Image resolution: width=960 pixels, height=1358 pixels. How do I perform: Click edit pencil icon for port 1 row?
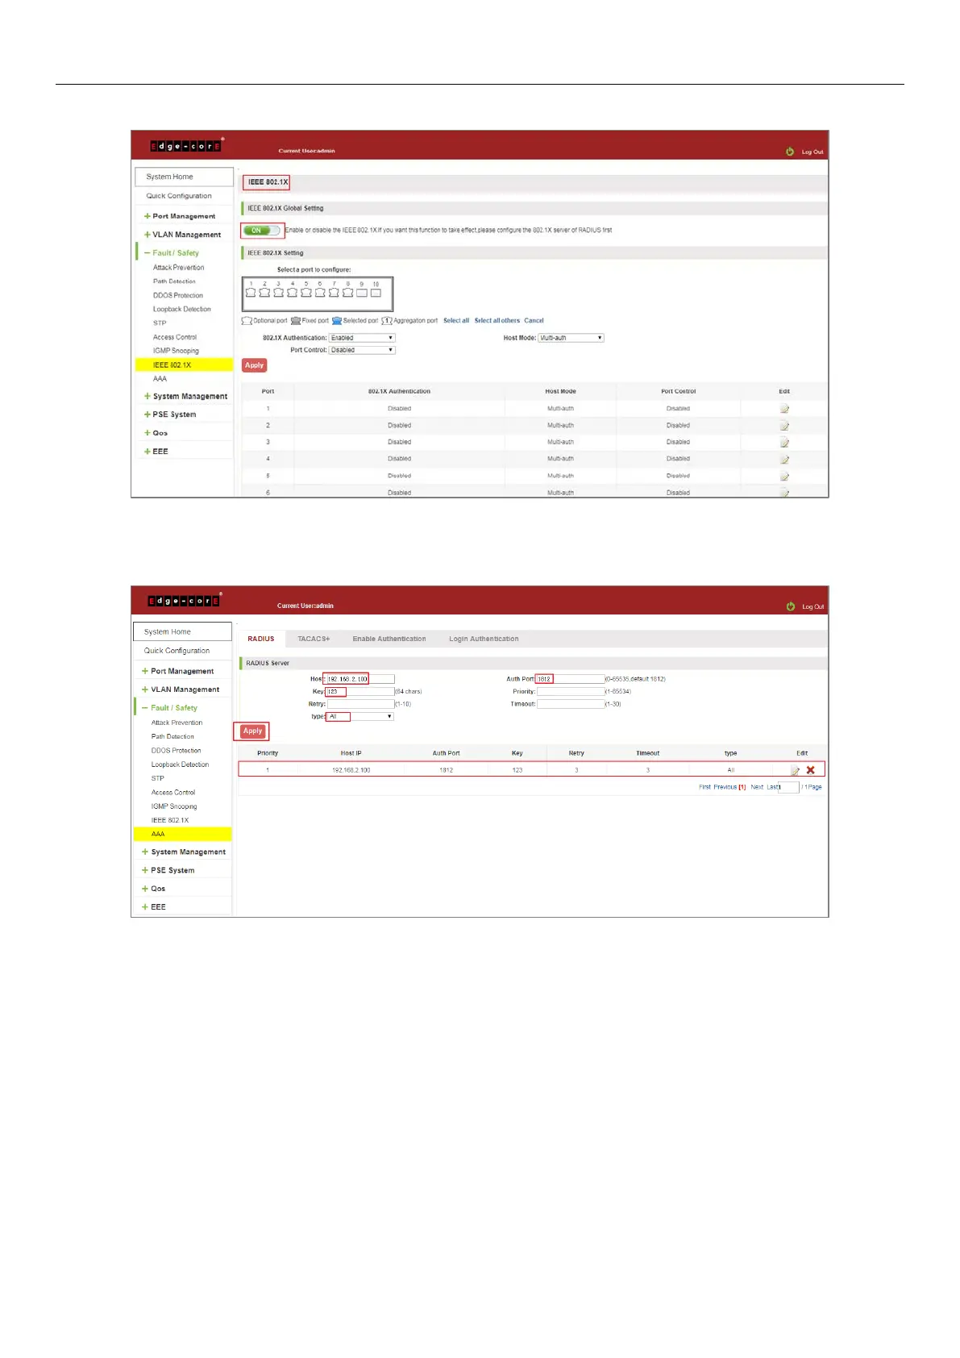[x=784, y=409]
